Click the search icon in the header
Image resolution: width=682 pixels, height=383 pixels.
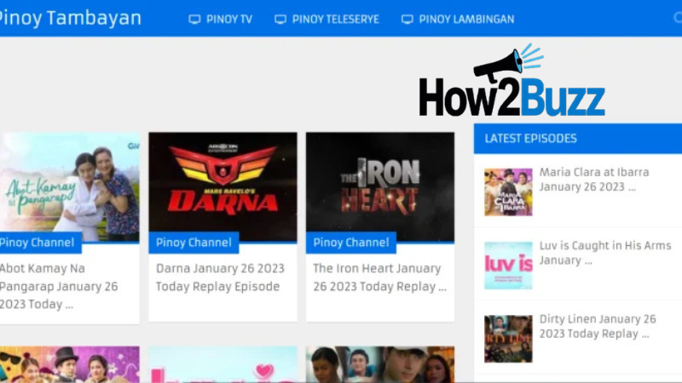pos(678,17)
